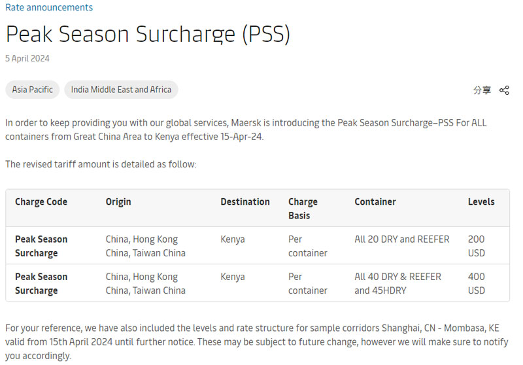Click the All 20 DRY and REEFER cell
The image size is (523, 365).
coord(402,239)
